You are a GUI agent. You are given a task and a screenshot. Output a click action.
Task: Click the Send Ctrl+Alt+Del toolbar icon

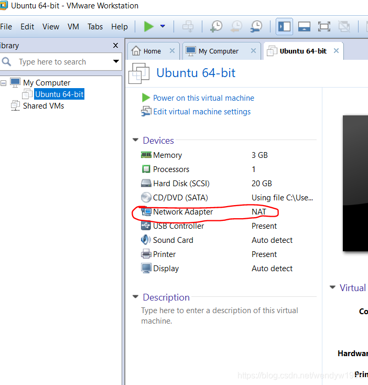tap(188, 26)
